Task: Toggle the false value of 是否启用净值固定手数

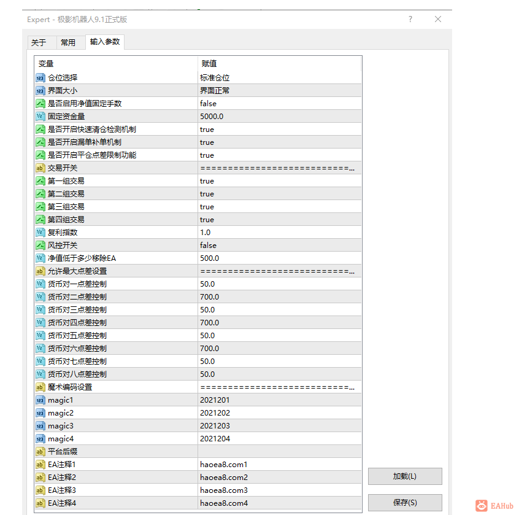Action: 280,104
